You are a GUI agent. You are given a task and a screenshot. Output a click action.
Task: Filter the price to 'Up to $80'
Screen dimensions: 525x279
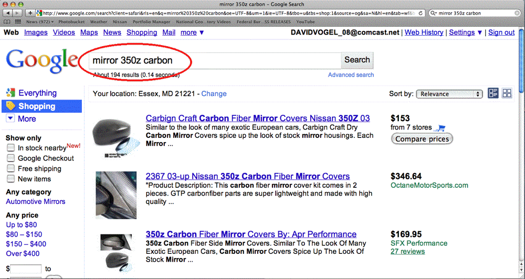click(x=22, y=225)
